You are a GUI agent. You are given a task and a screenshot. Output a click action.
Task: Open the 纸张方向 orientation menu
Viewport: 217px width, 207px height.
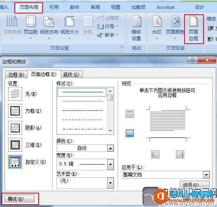pos(49,27)
